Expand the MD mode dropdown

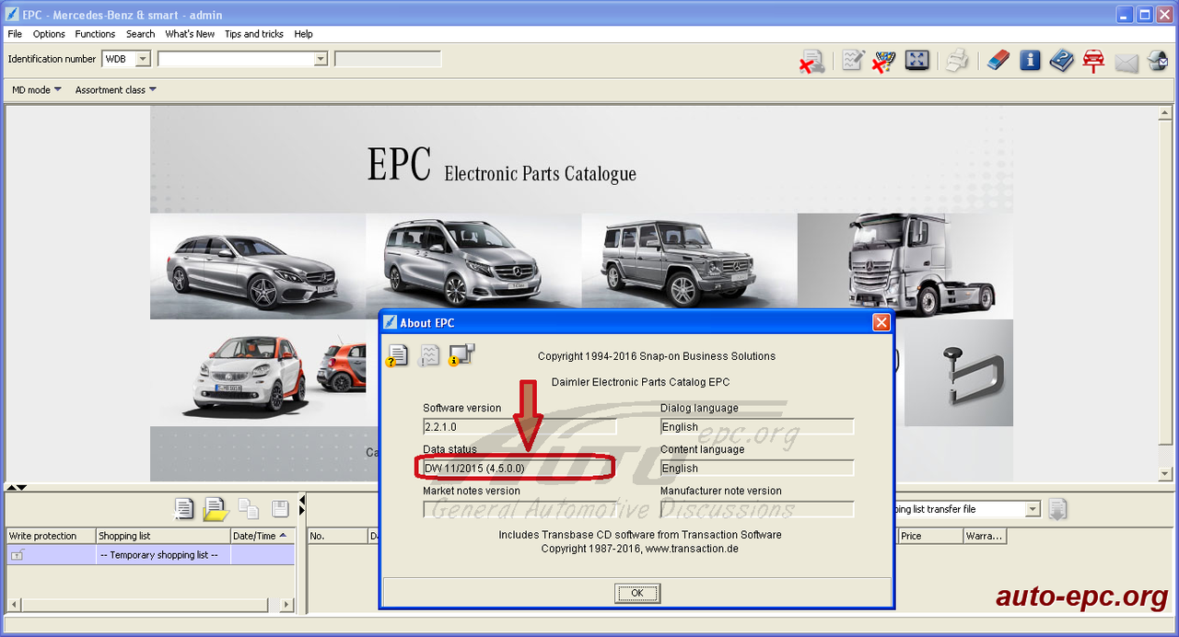click(37, 90)
